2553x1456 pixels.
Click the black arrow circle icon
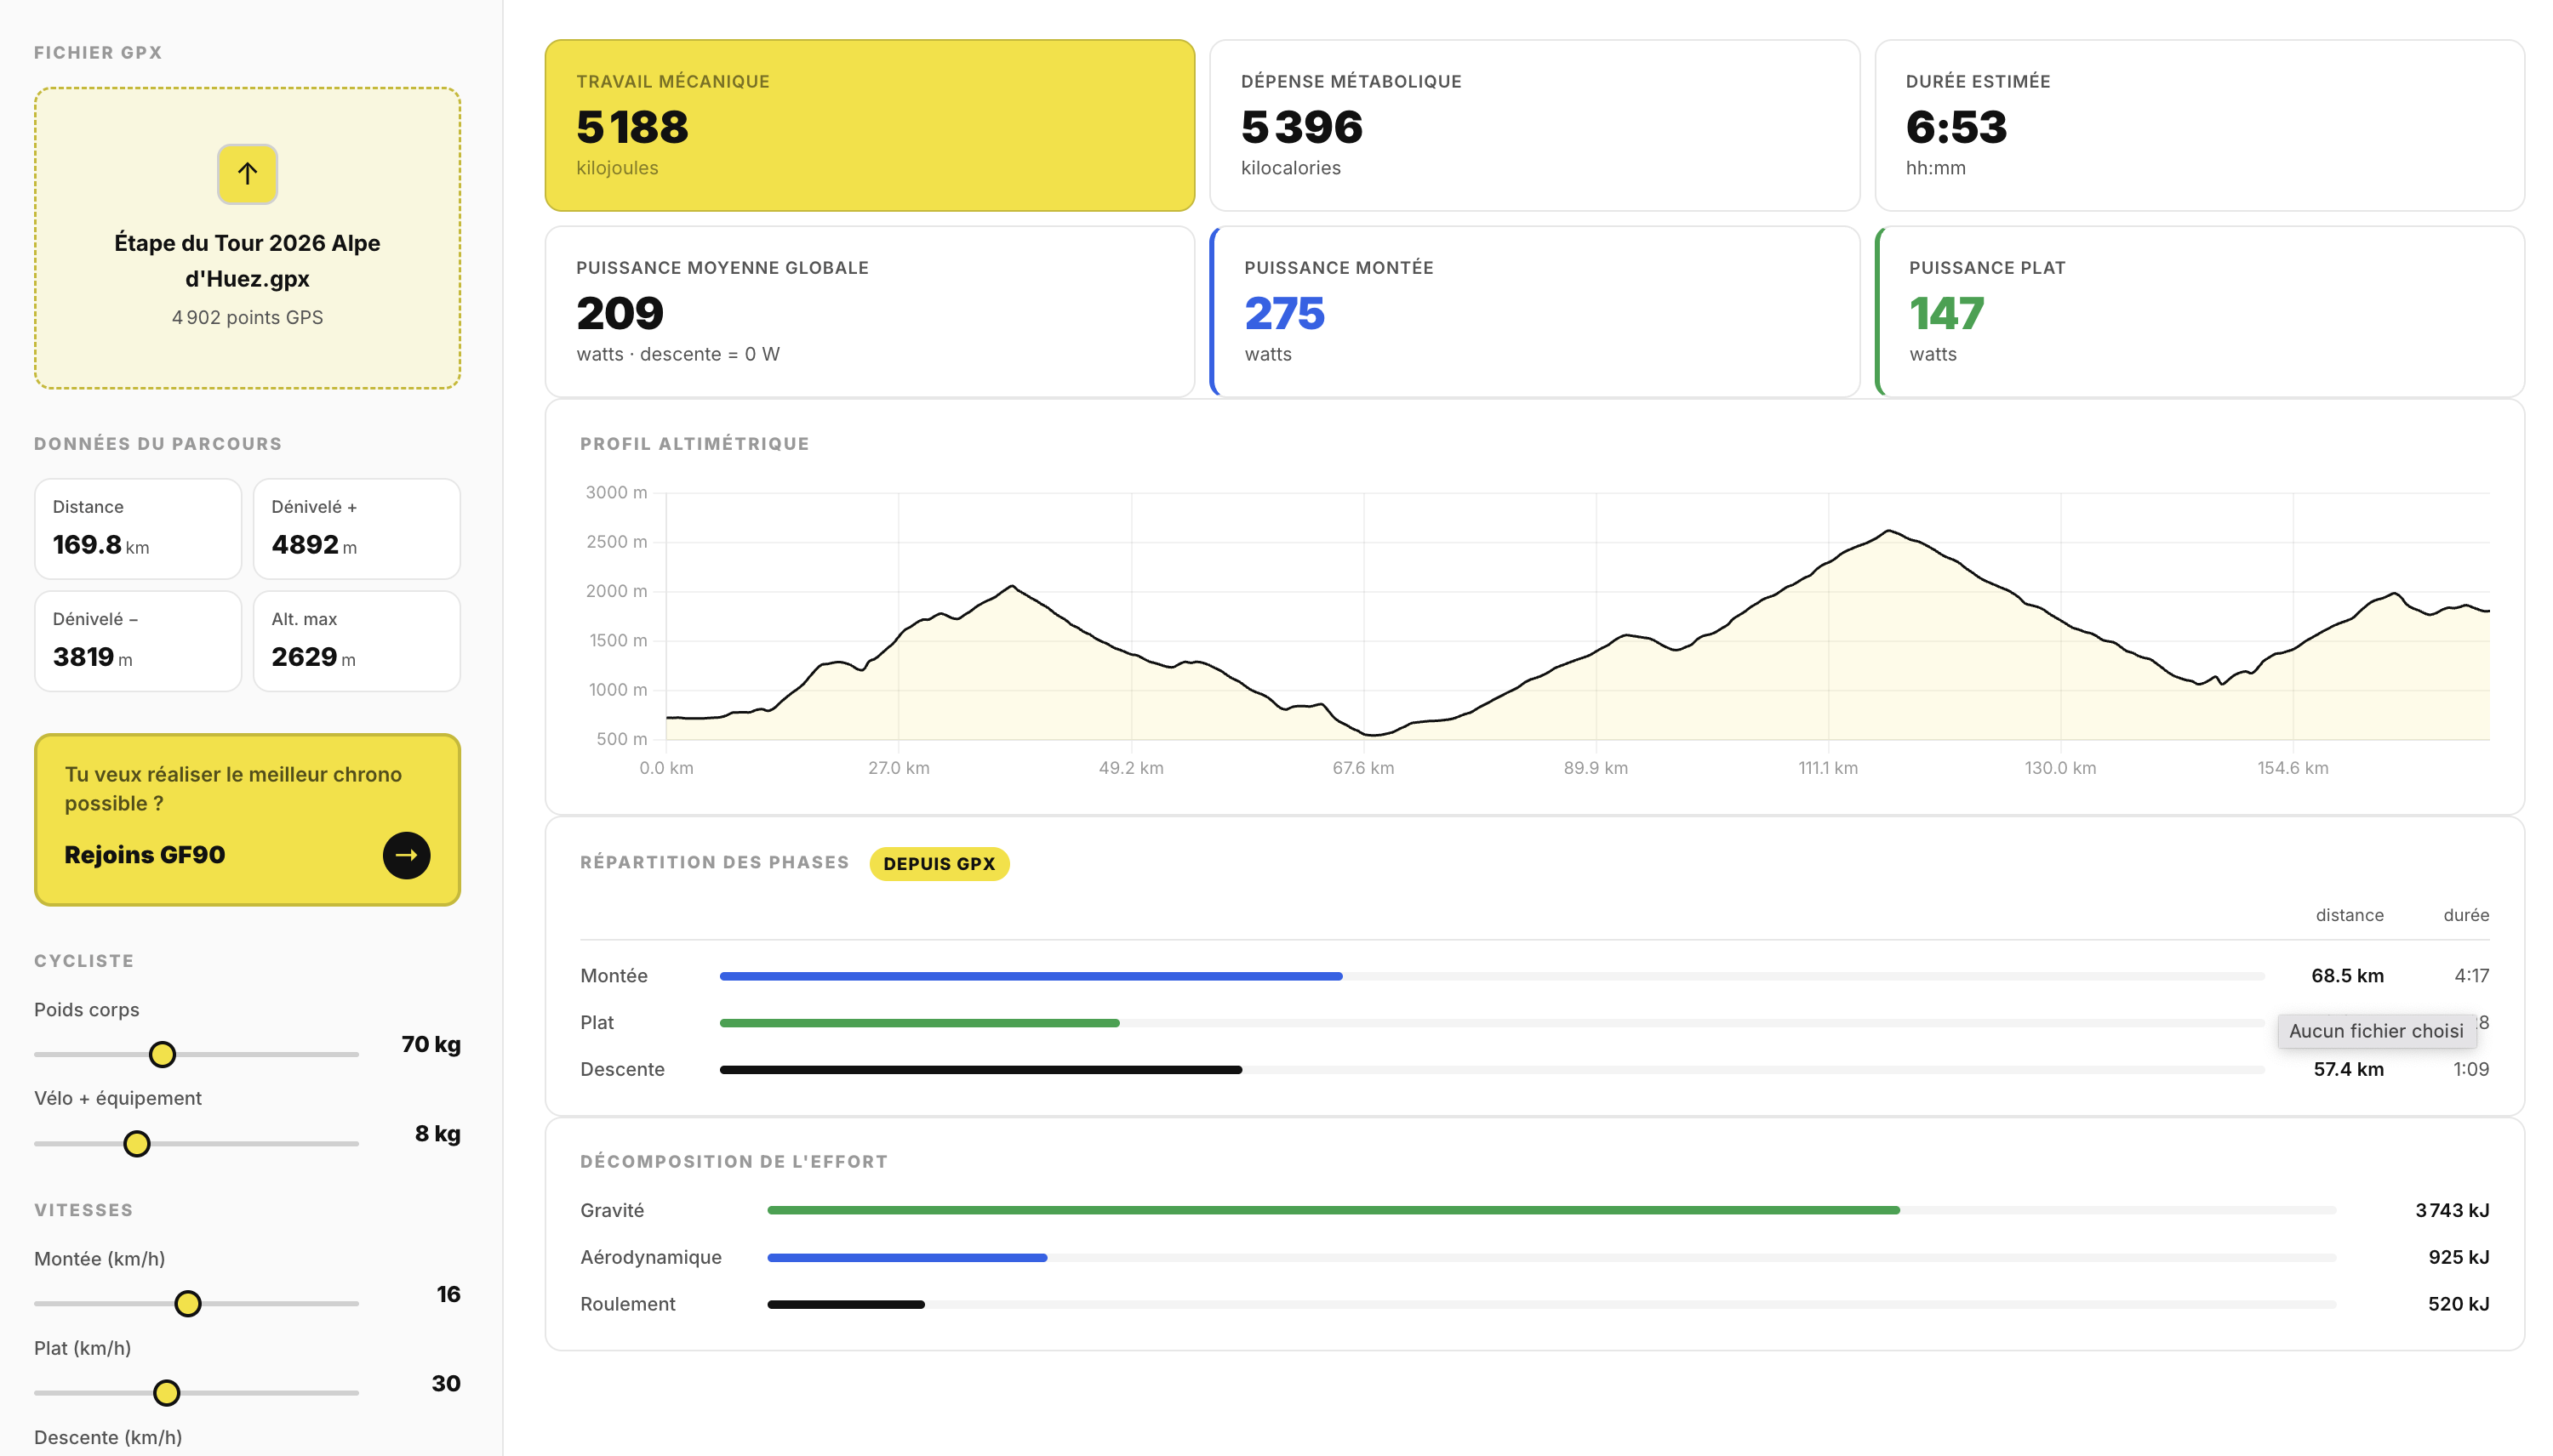click(406, 855)
